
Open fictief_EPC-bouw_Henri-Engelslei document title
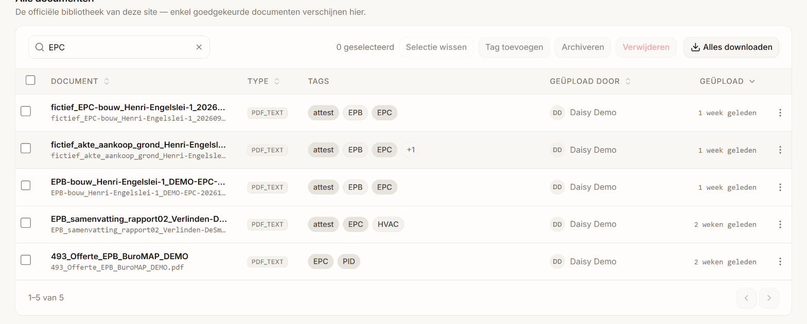(x=138, y=107)
